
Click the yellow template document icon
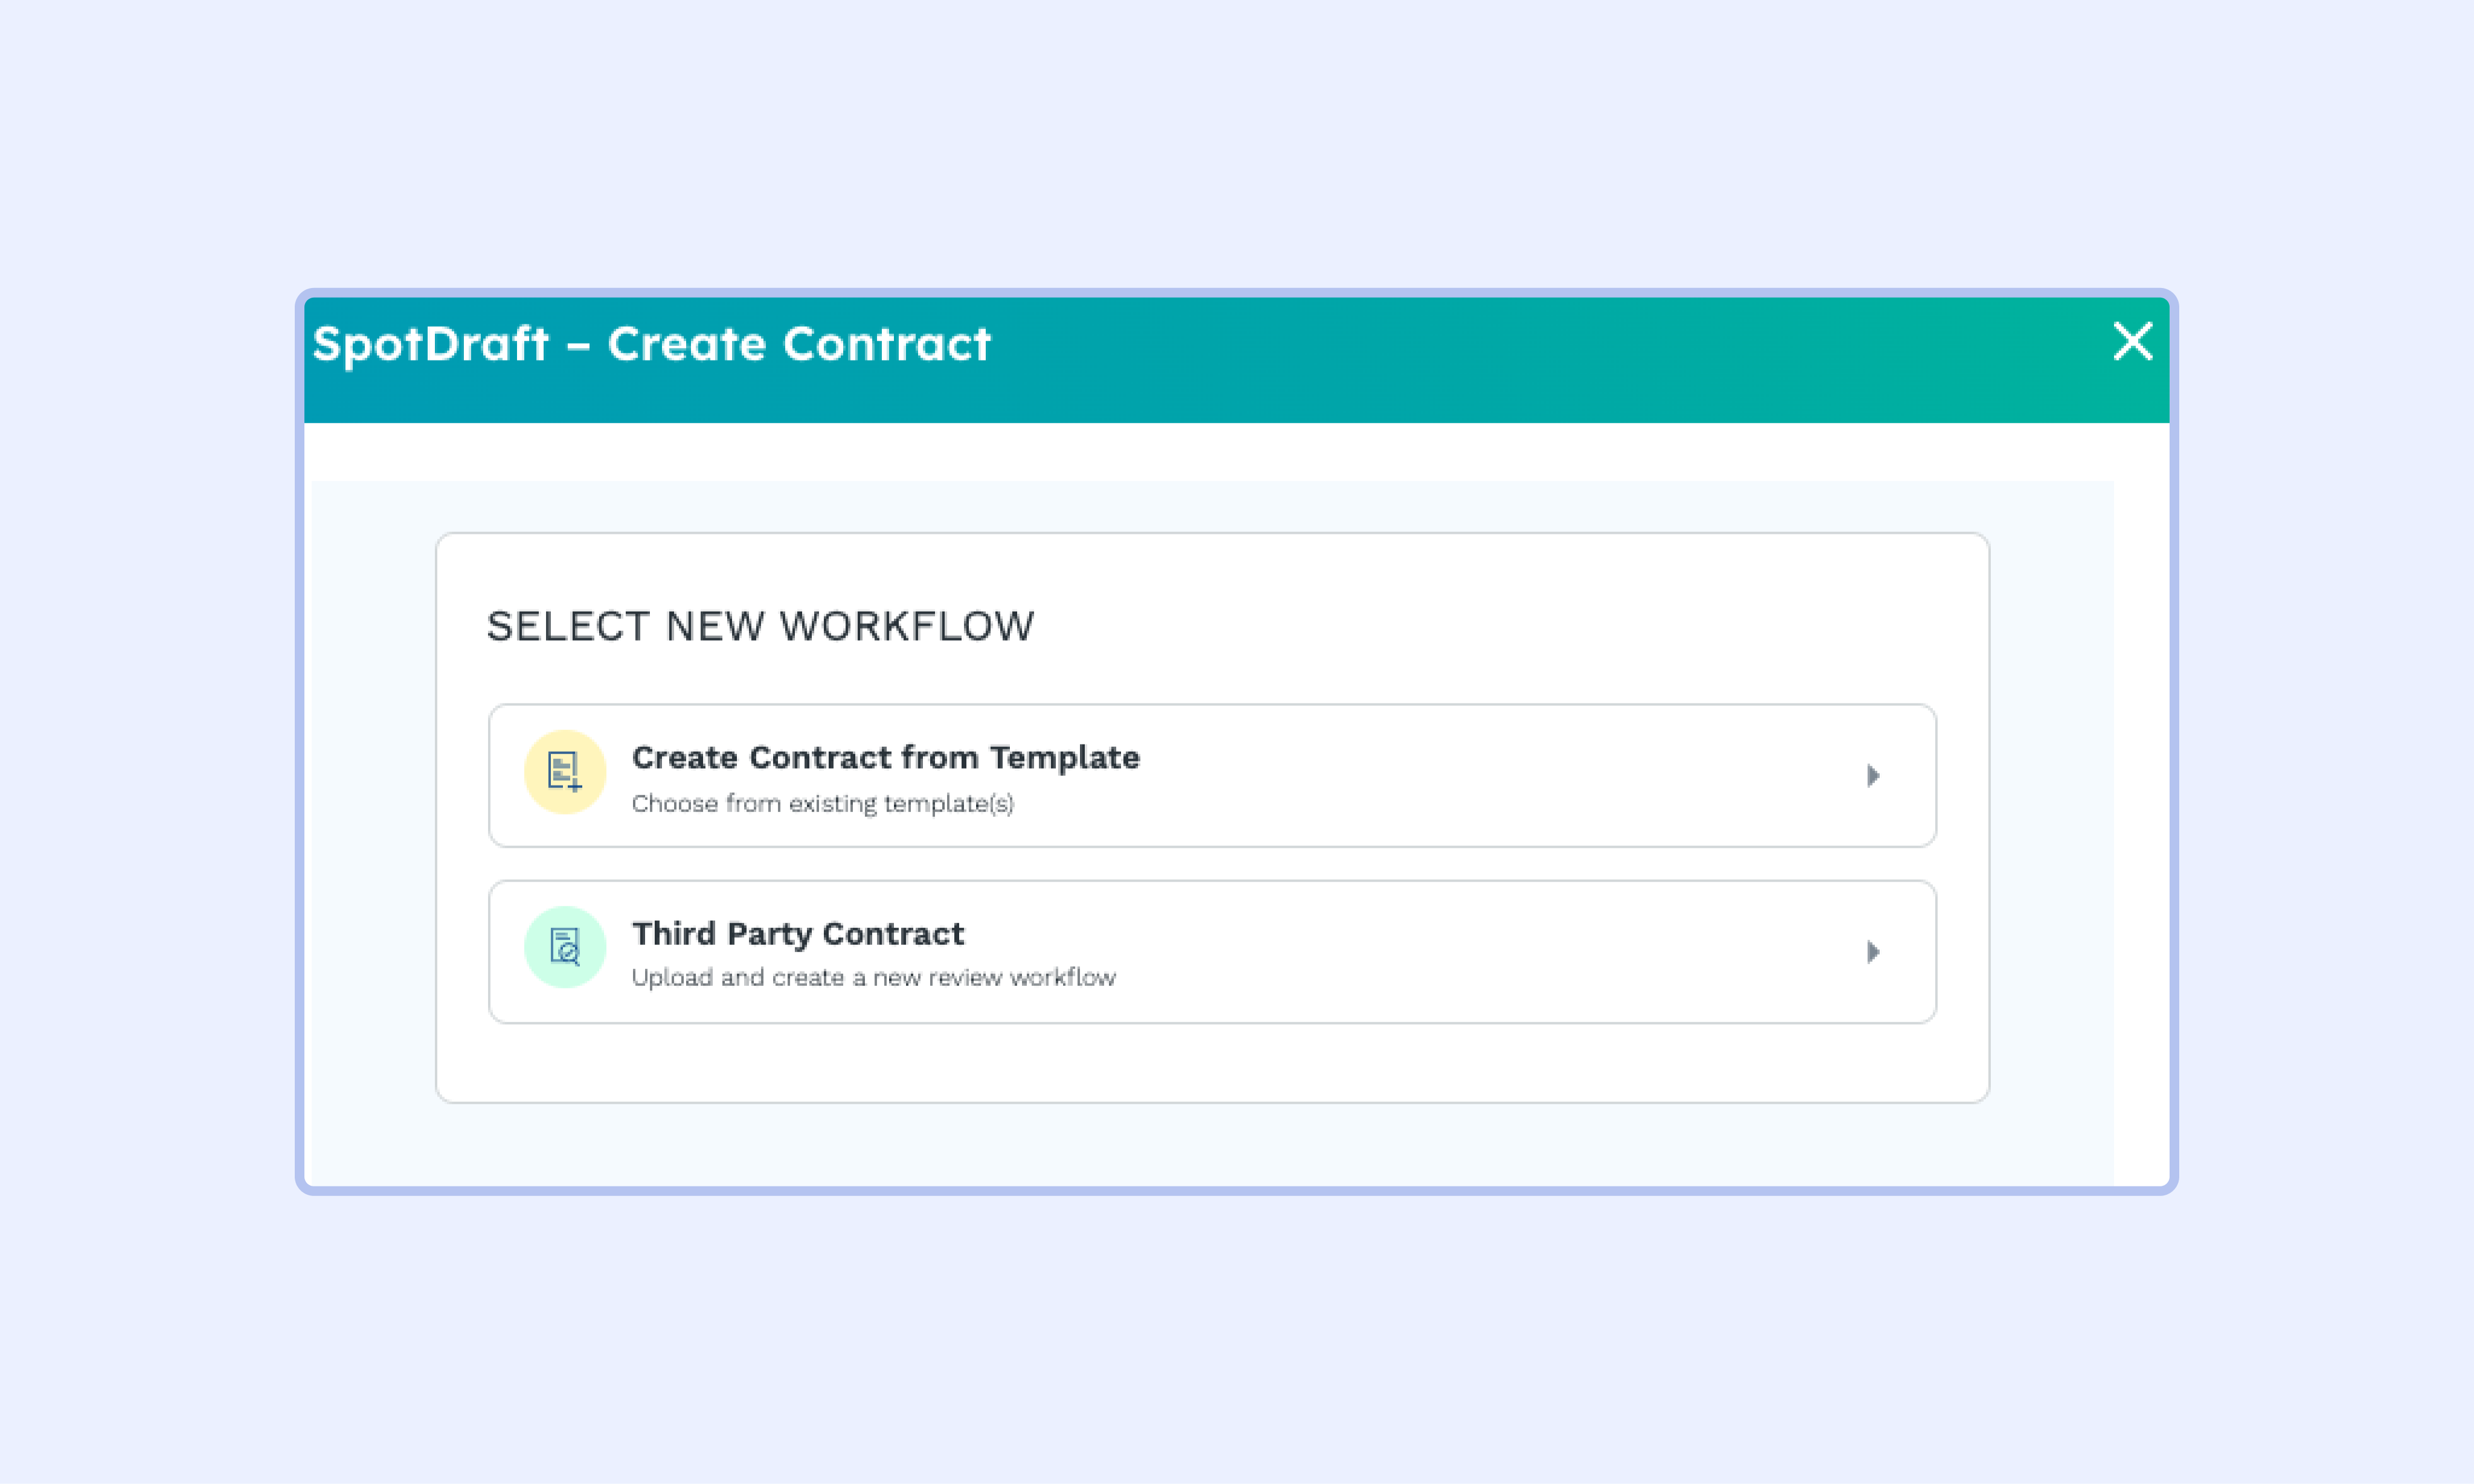click(565, 772)
